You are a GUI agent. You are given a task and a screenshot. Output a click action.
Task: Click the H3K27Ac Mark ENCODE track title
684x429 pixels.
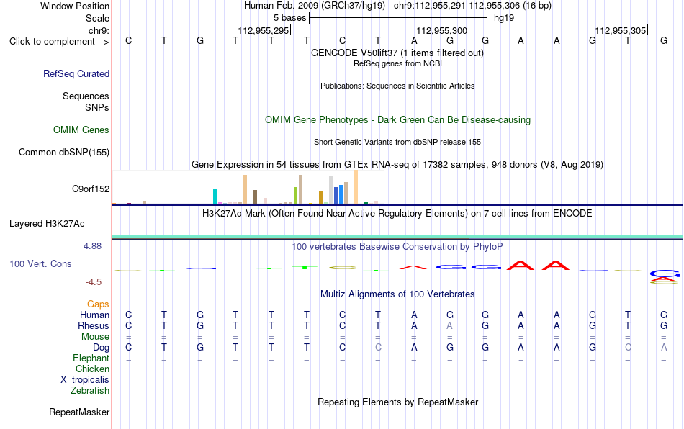point(397,213)
